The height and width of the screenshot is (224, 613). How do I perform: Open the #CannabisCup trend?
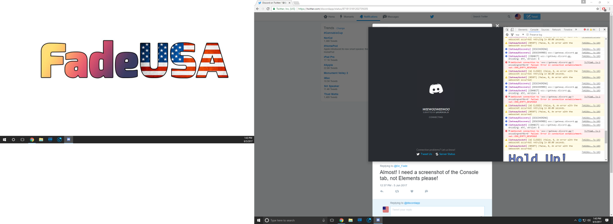click(x=334, y=33)
